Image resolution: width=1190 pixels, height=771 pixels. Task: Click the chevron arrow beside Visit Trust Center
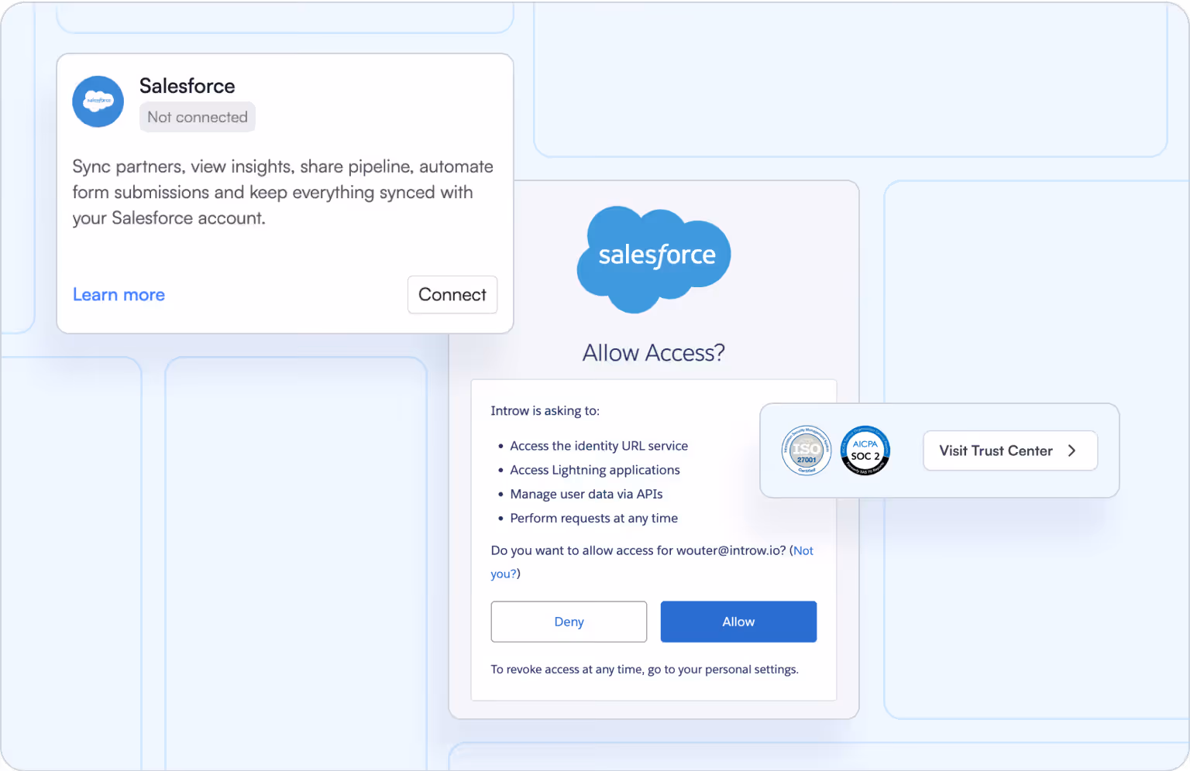(x=1072, y=451)
